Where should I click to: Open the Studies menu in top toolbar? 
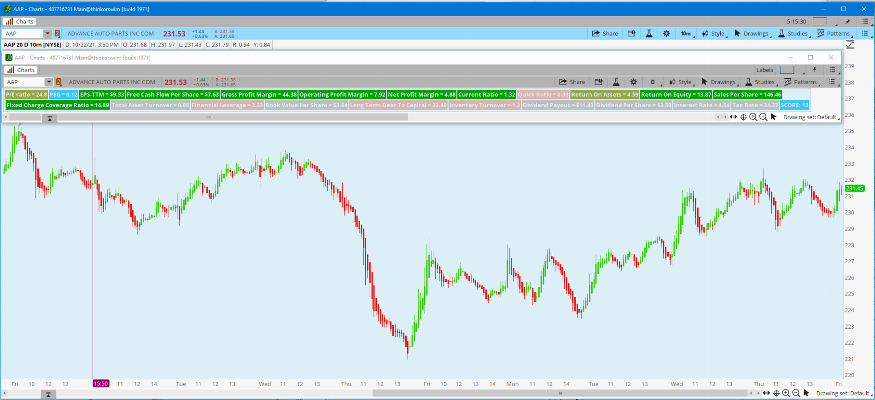793,34
